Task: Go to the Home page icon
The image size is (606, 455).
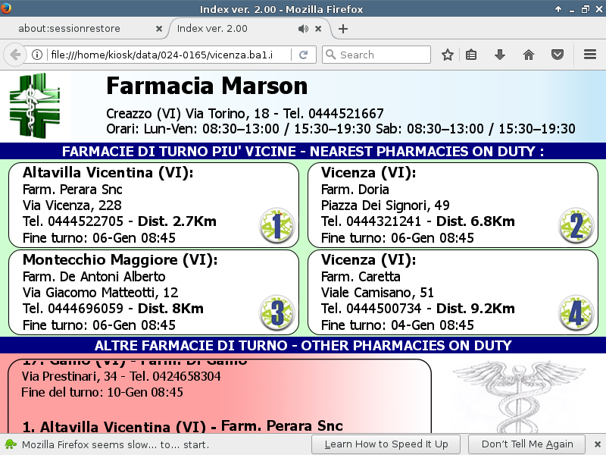Action: 529,55
